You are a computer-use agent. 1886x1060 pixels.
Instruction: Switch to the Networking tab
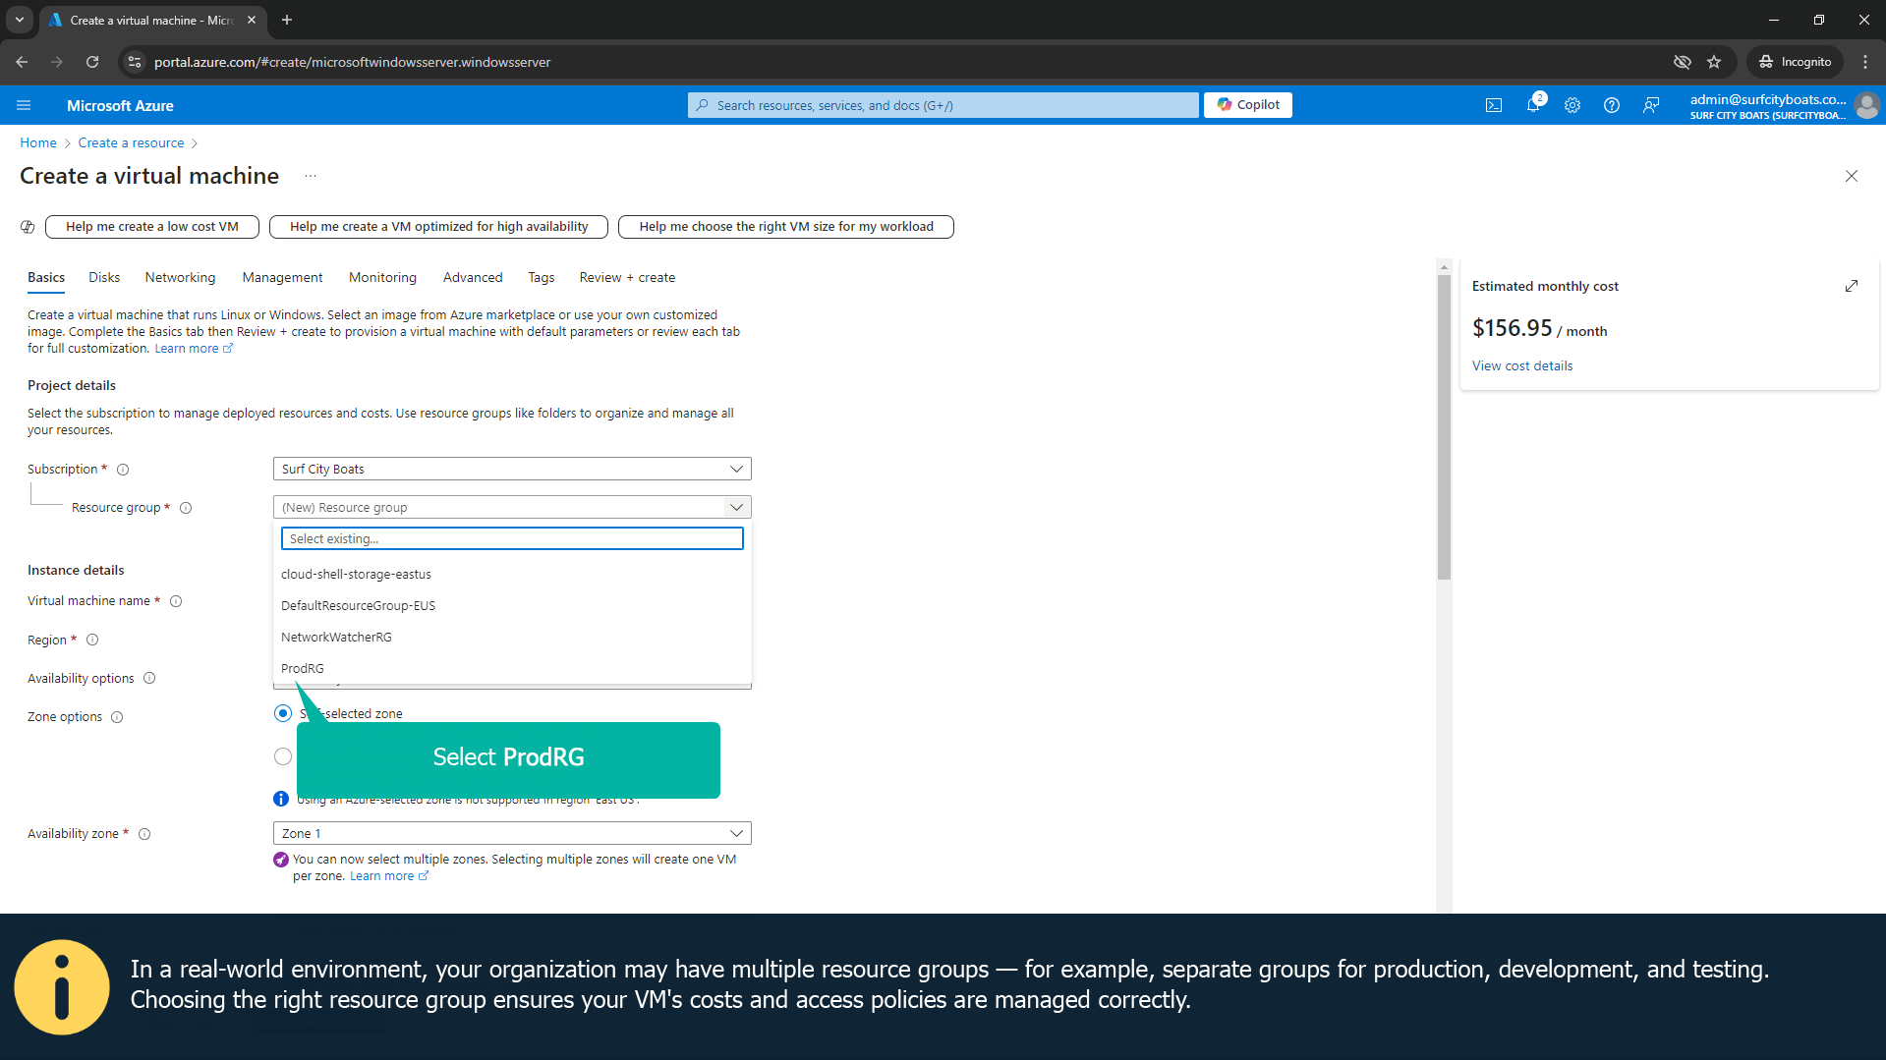[x=180, y=277]
